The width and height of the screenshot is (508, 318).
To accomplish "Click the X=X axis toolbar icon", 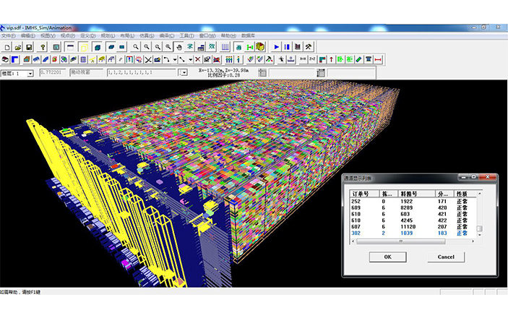I will (303, 59).
